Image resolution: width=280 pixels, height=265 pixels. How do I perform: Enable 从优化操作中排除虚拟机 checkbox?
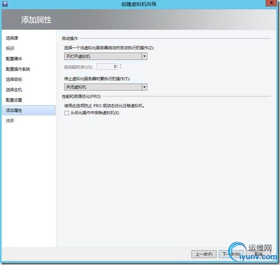pyautogui.click(x=67, y=113)
